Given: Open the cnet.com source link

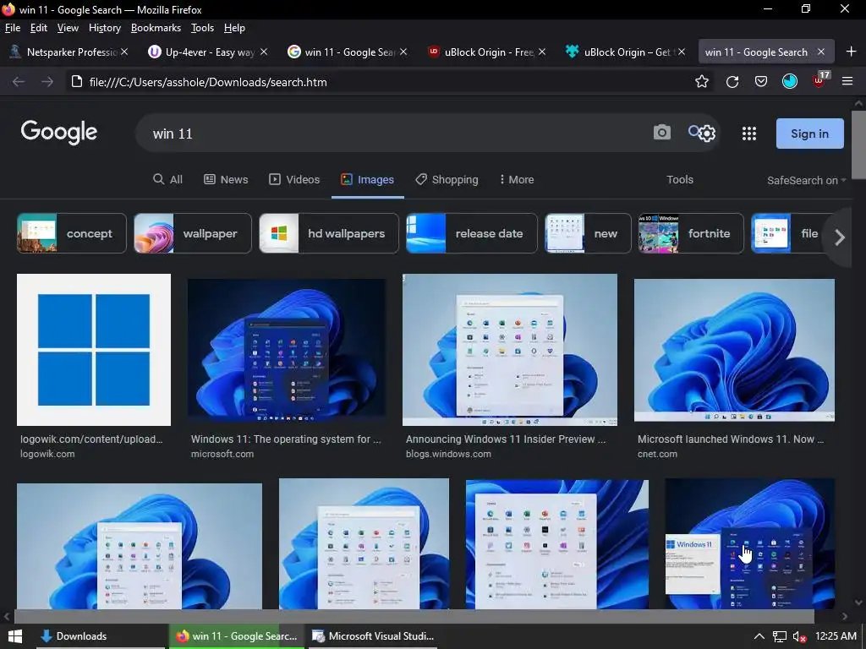Looking at the screenshot, I should click(657, 454).
